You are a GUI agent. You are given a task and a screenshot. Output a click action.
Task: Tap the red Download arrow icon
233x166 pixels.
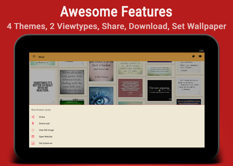point(33,123)
